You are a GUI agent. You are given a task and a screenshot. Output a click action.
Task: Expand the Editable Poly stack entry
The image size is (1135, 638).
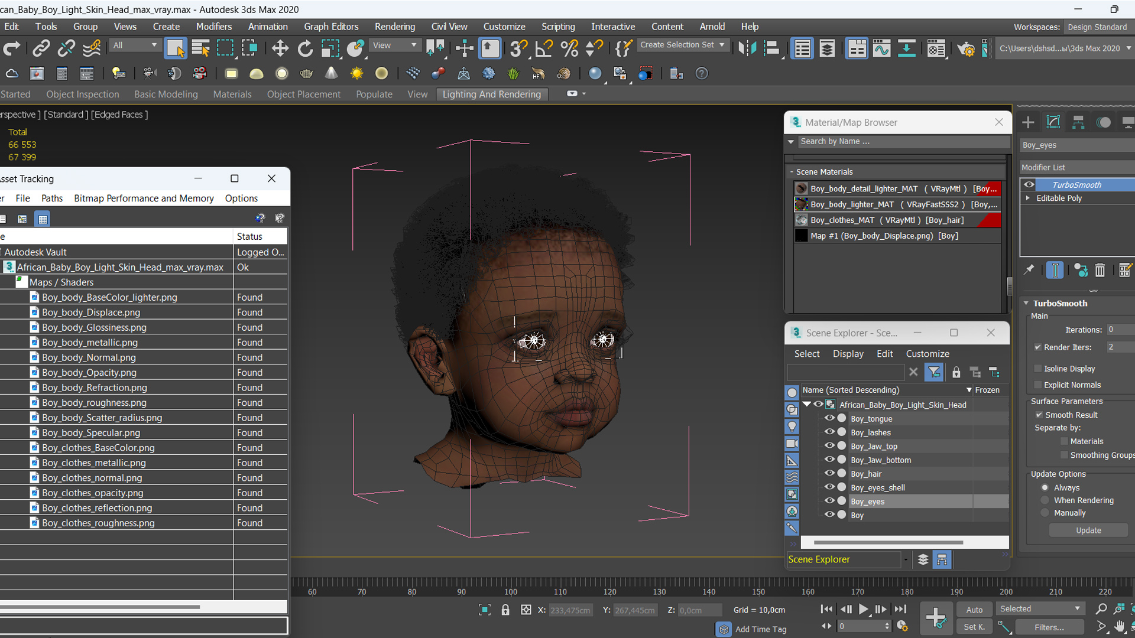click(1028, 198)
